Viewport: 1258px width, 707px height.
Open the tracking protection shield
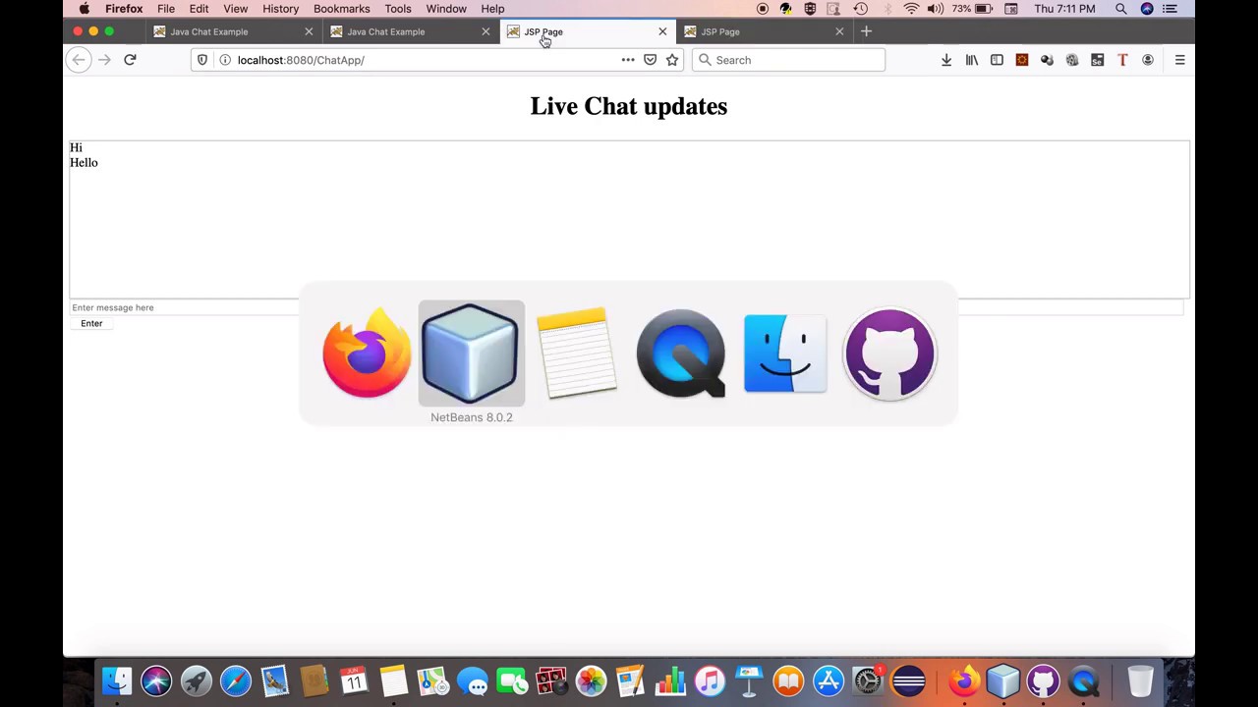tap(202, 60)
